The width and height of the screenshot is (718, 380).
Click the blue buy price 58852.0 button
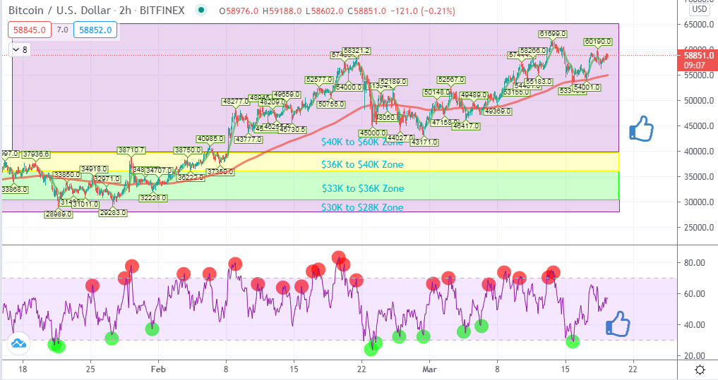point(95,30)
